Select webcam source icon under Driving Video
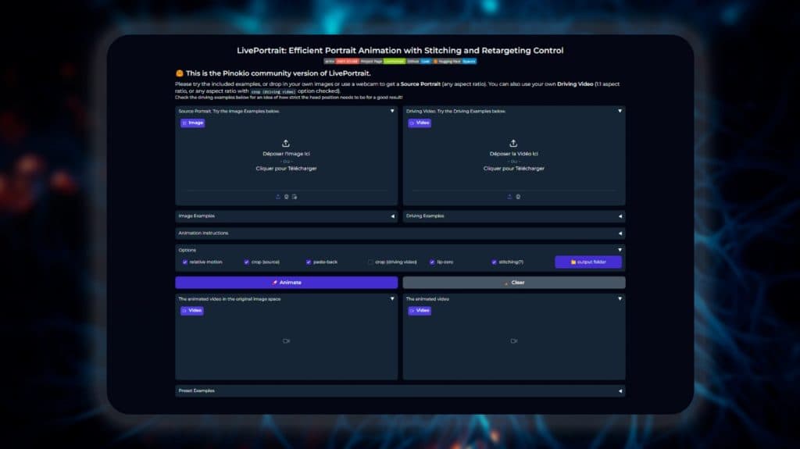 [x=518, y=197]
